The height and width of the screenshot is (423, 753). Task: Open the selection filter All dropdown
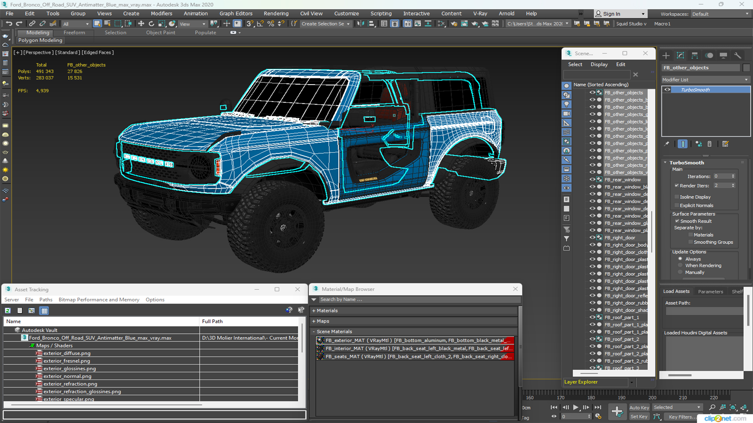(76, 24)
